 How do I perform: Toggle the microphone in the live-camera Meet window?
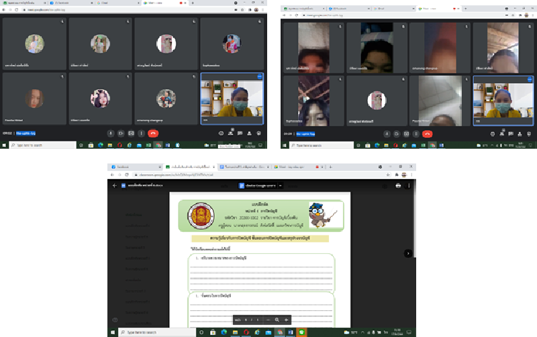click(x=386, y=133)
